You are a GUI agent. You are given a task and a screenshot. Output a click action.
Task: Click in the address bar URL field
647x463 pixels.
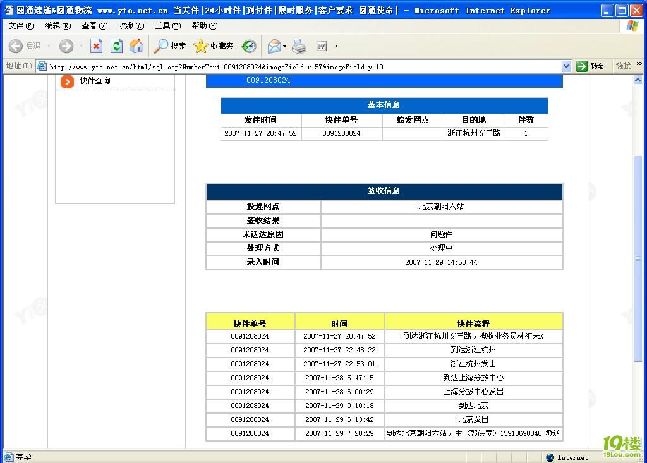tap(303, 66)
